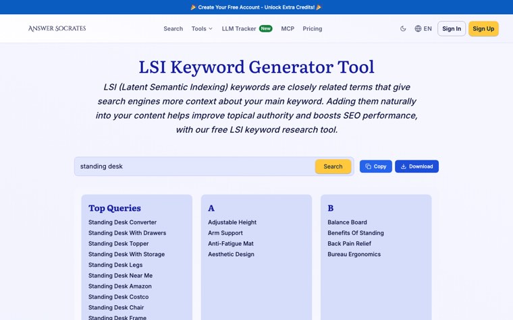Click the A section heading

[211, 208]
